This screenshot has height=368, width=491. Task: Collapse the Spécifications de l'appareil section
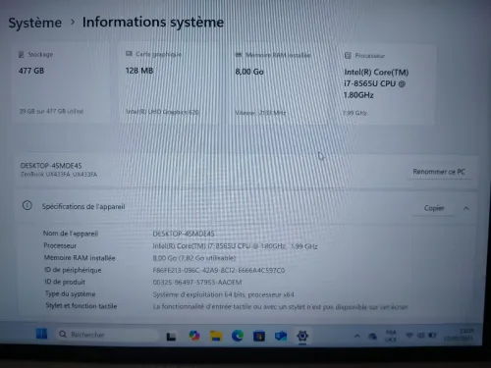[x=466, y=208]
